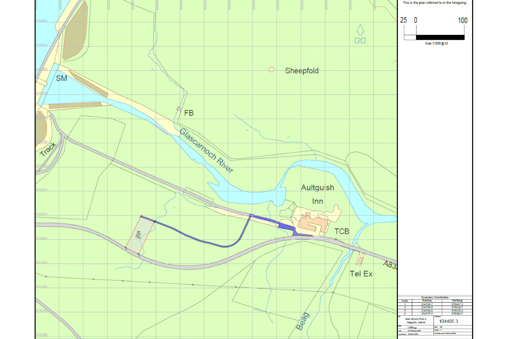This screenshot has width=509, height=339.
Task: Click the TCB label
Action: tap(341, 231)
